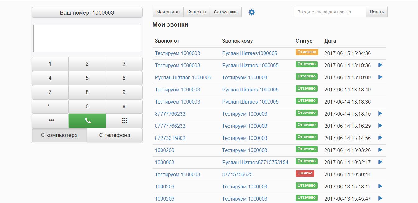Switch to 'С телефона' call mode
The height and width of the screenshot is (203, 418).
tap(115, 135)
